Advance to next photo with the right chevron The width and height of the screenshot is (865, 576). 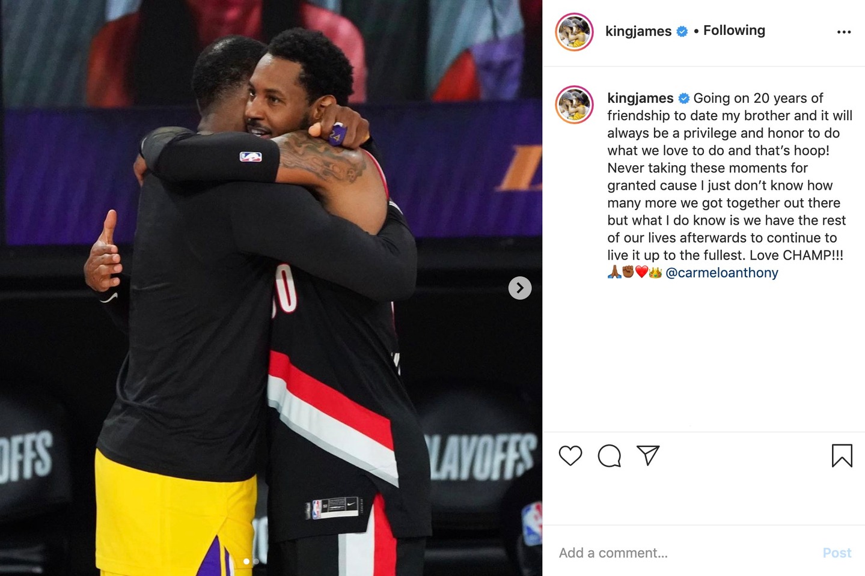(x=520, y=288)
